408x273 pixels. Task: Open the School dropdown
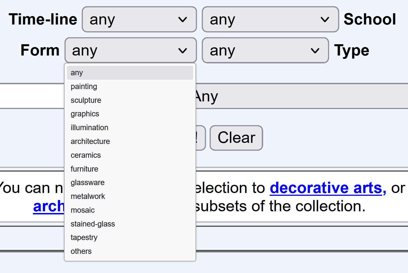[270, 19]
